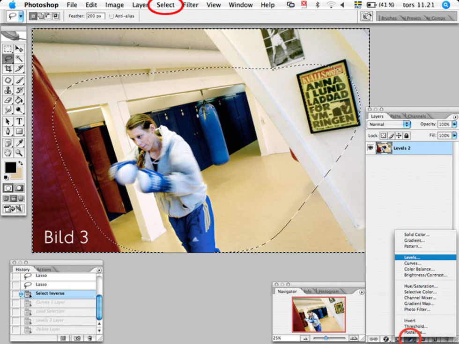
Task: Toggle Lock position
Action: click(x=399, y=136)
